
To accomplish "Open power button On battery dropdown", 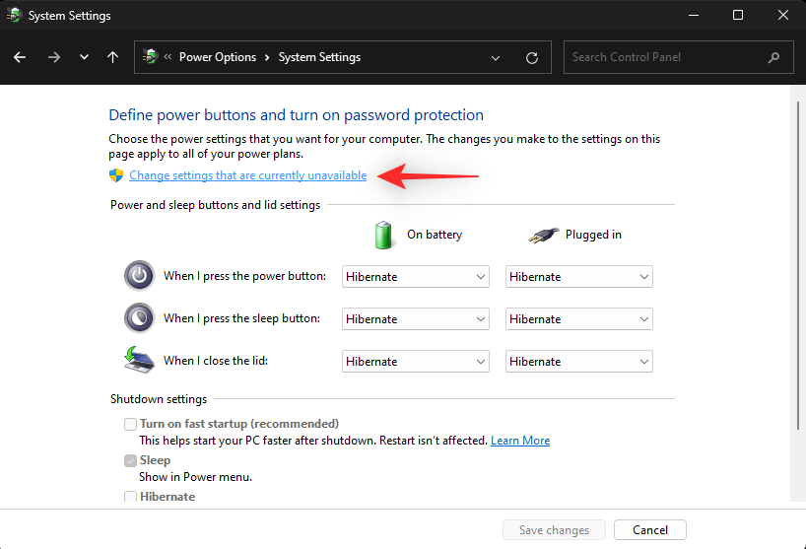I will tap(416, 277).
